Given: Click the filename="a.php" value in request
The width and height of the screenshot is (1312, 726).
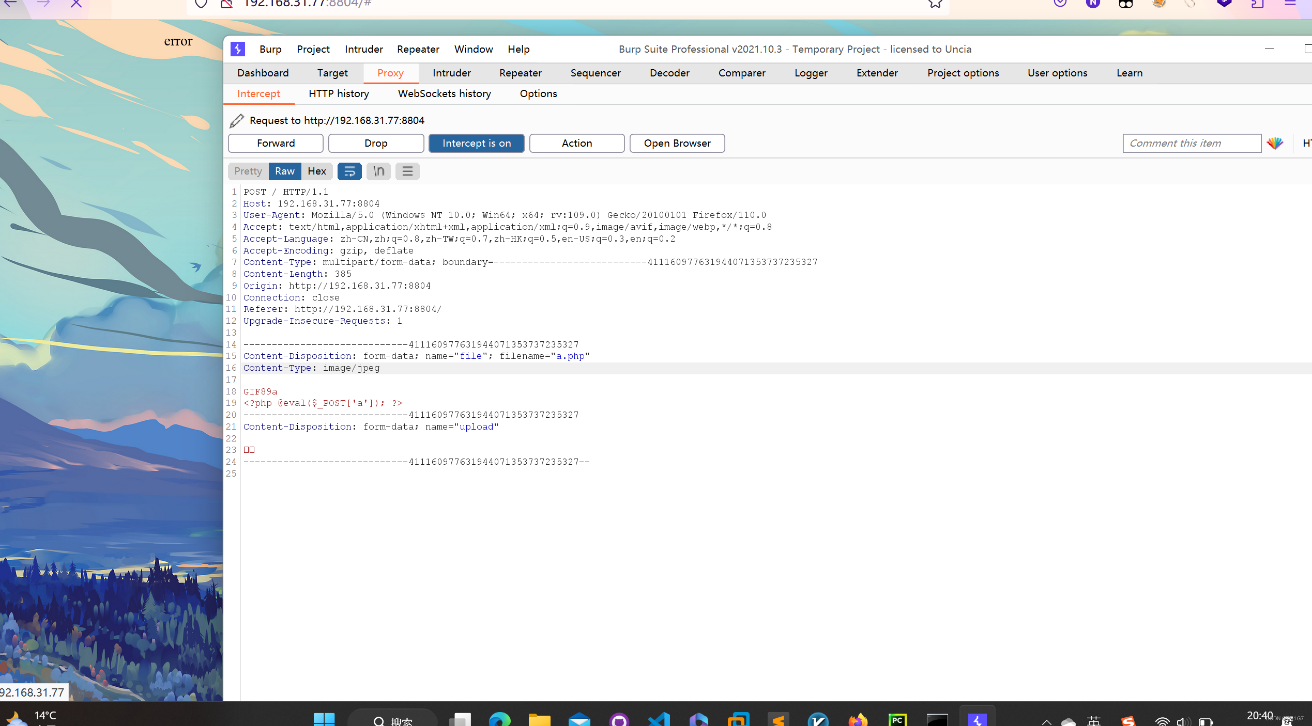Looking at the screenshot, I should coord(544,356).
